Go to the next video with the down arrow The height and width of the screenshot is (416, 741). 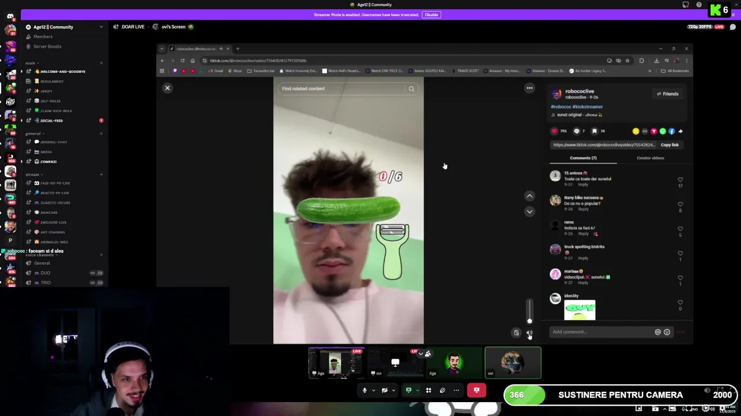(529, 211)
